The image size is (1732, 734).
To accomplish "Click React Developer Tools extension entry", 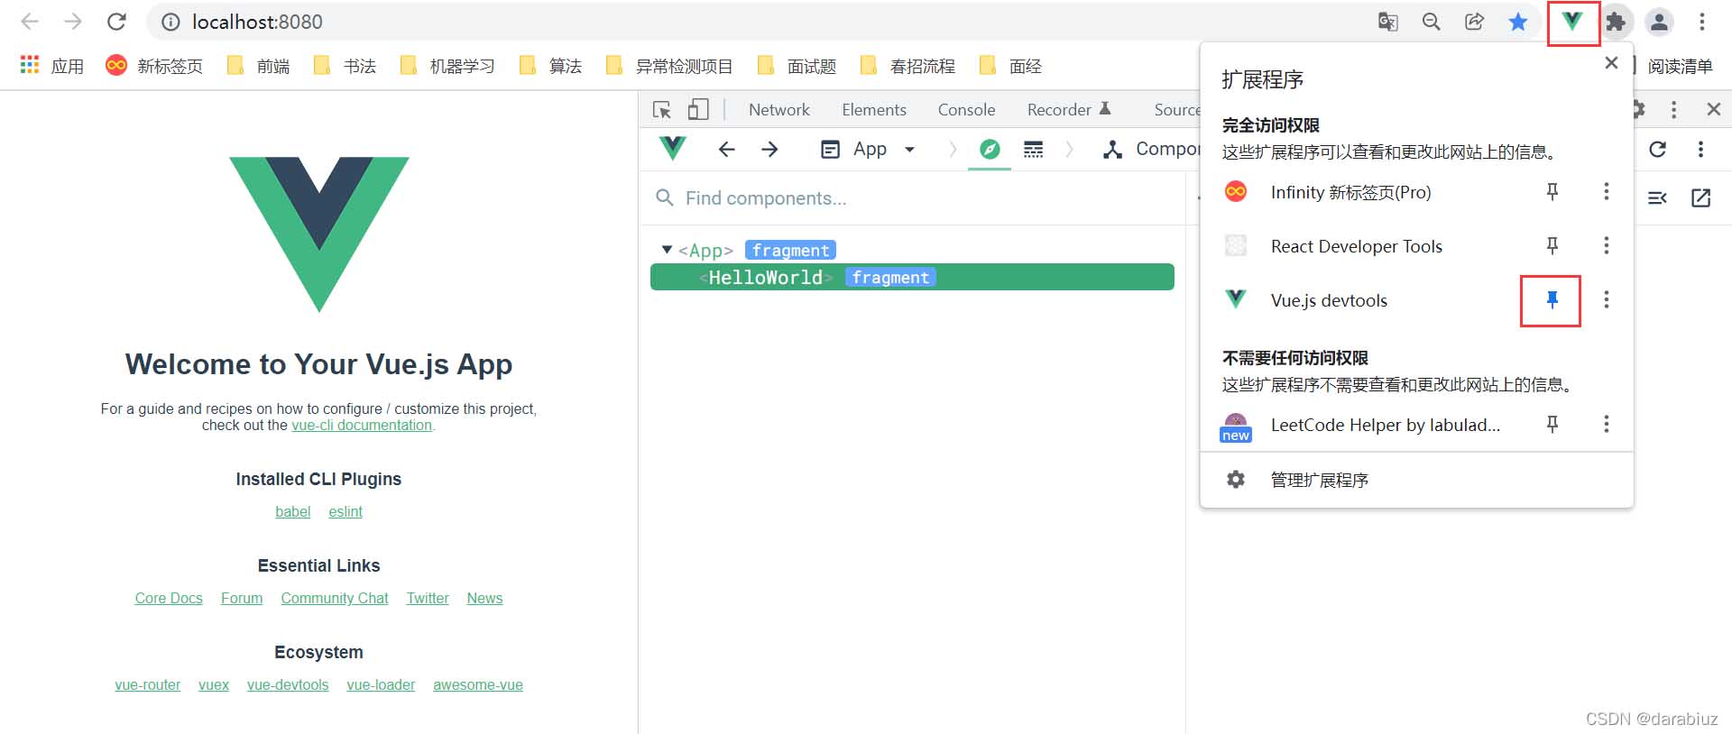I will (x=1356, y=246).
